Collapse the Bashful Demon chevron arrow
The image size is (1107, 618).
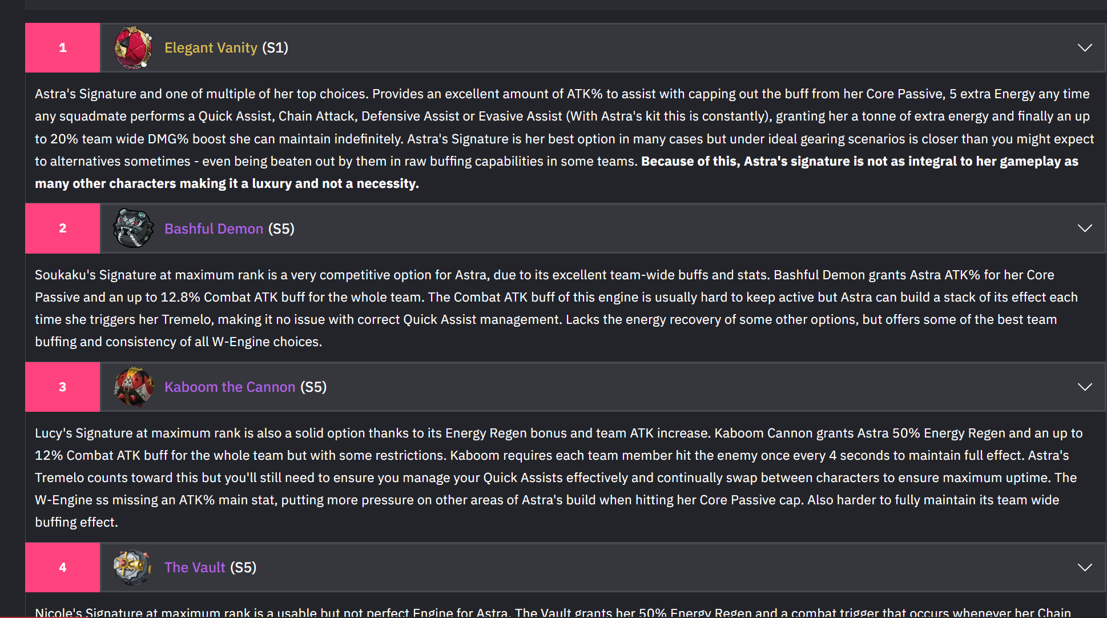tap(1085, 228)
